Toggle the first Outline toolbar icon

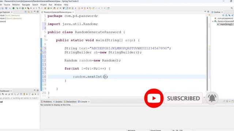click(x=223, y=15)
